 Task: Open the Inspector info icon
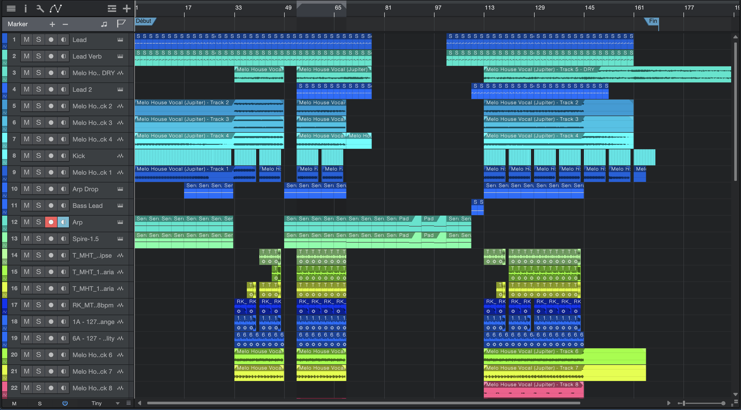point(26,9)
